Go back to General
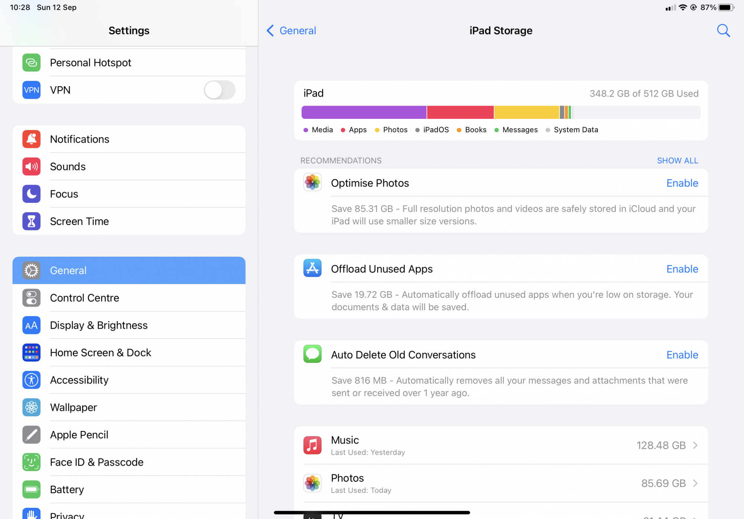Screen dimensions: 744x519 click(292, 30)
